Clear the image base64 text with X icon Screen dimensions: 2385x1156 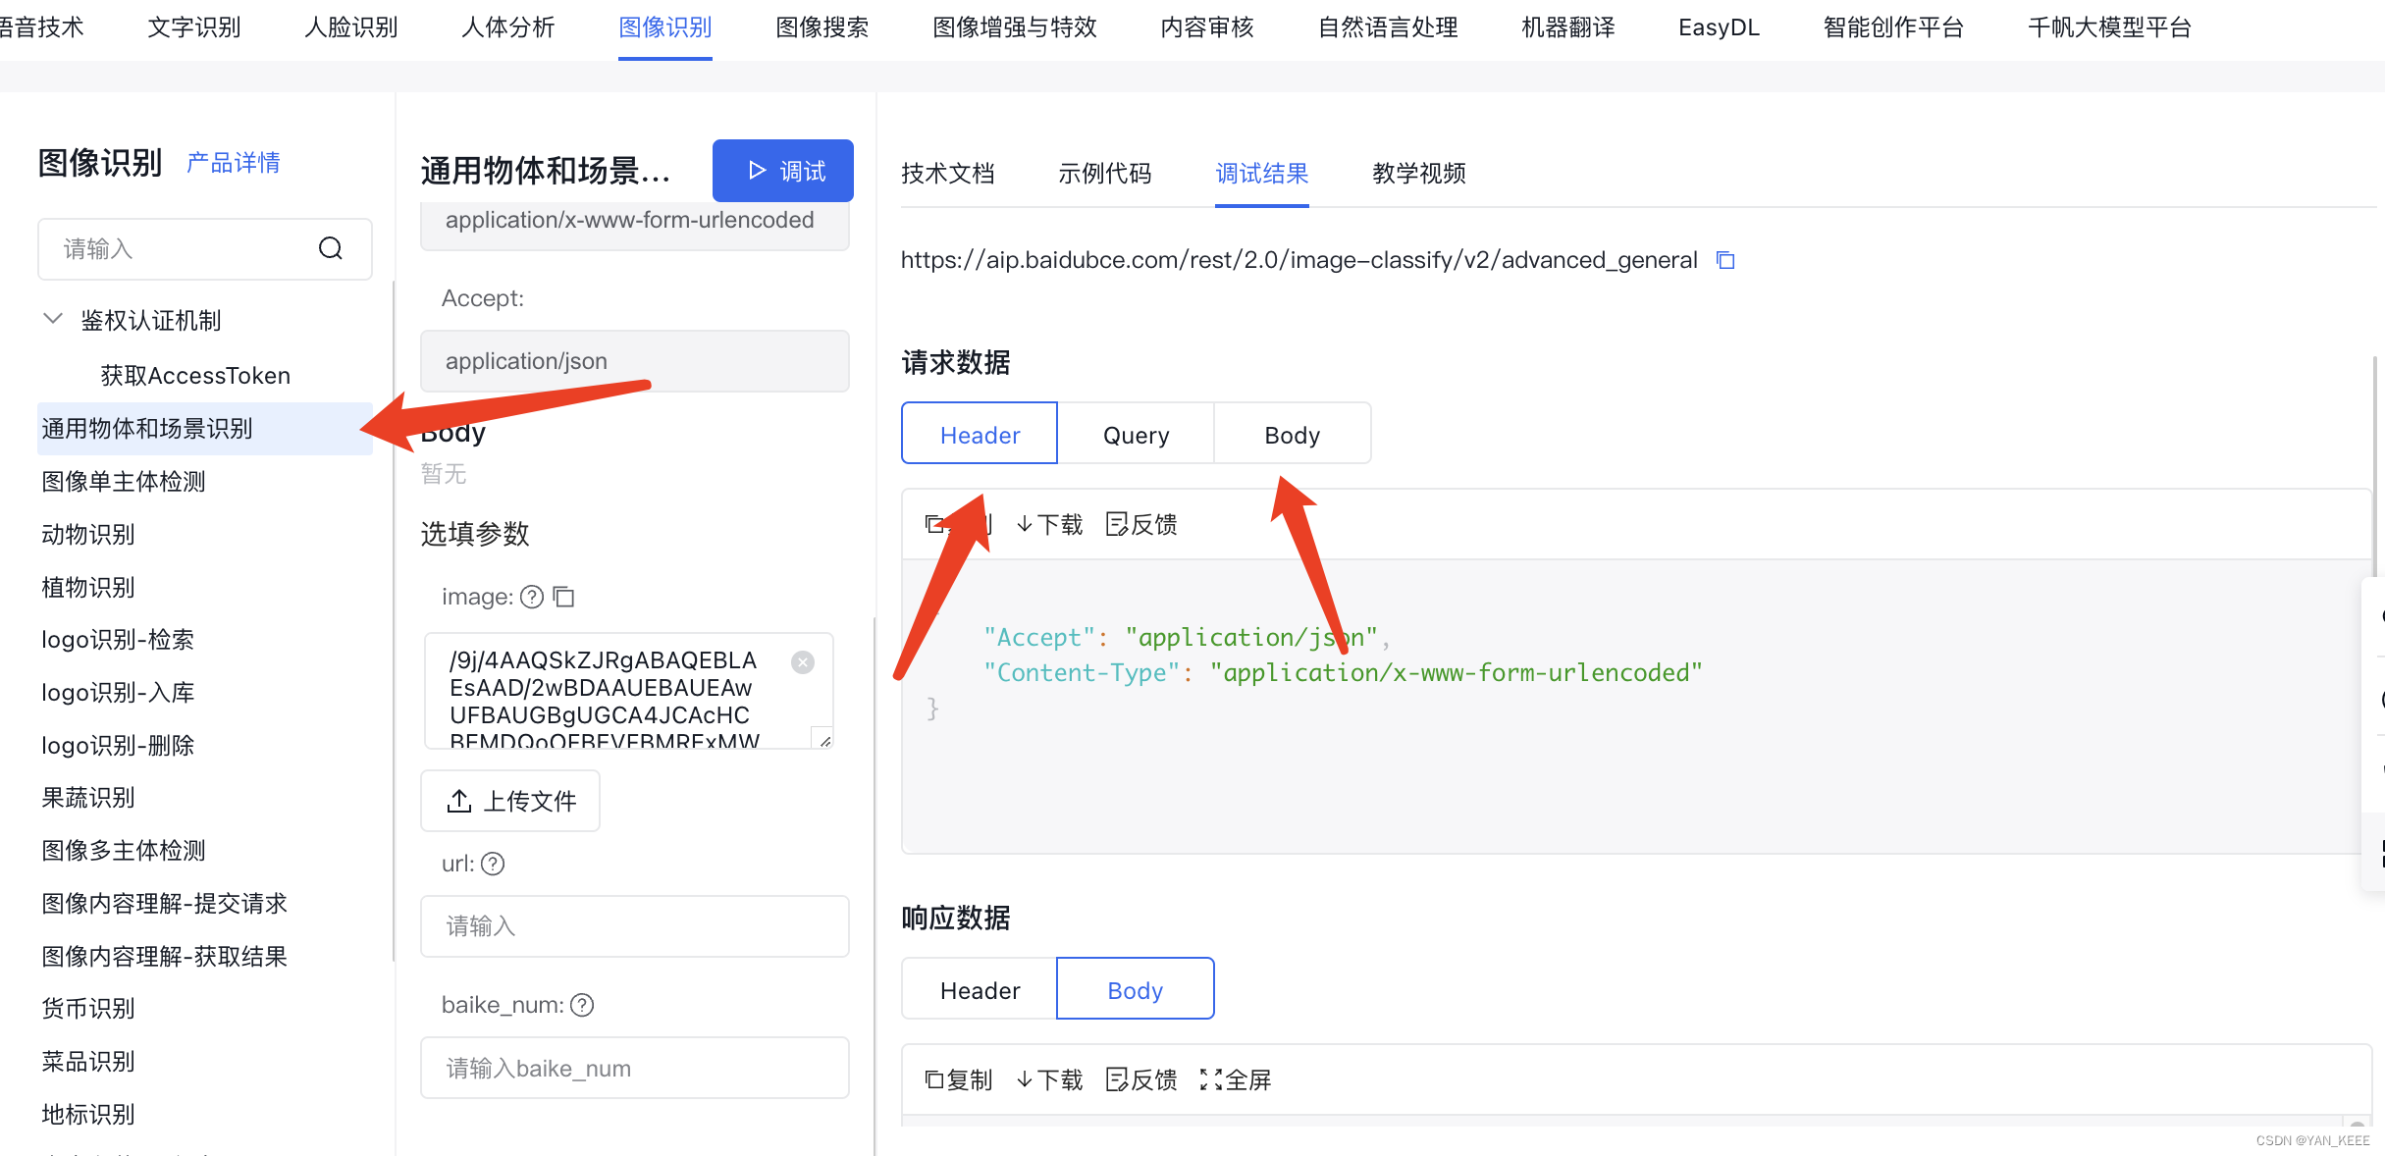click(x=803, y=662)
